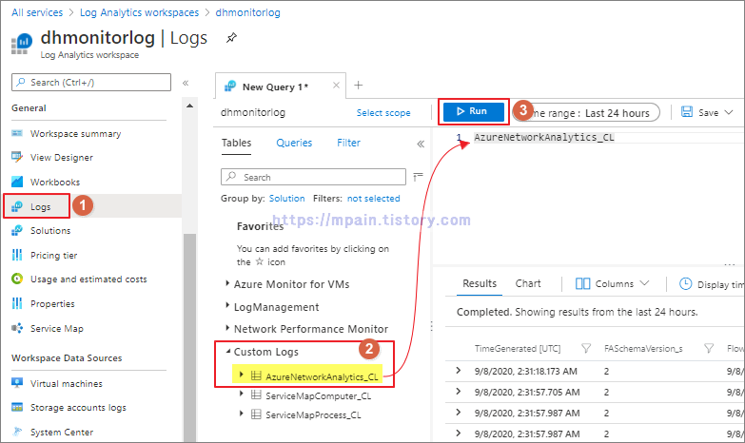Pin the dhmonitorlog Logs blade
The width and height of the screenshot is (745, 443).
(x=231, y=37)
